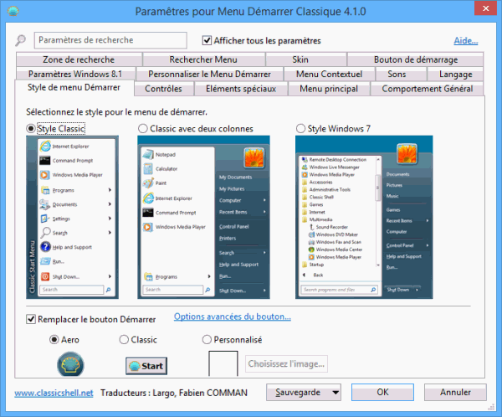The height and width of the screenshot is (417, 502).
Task: Click the Aero shell start button image
Action: pyautogui.click(x=70, y=364)
